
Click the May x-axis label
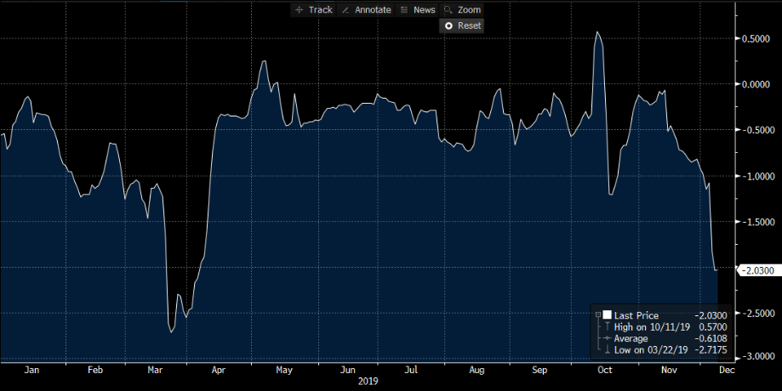(284, 370)
